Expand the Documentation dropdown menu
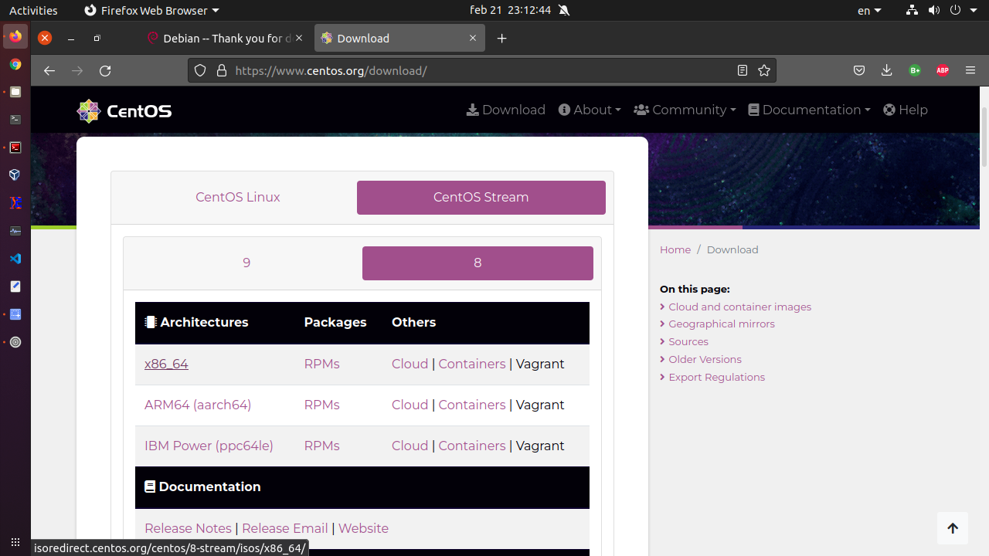989x556 pixels. click(809, 110)
